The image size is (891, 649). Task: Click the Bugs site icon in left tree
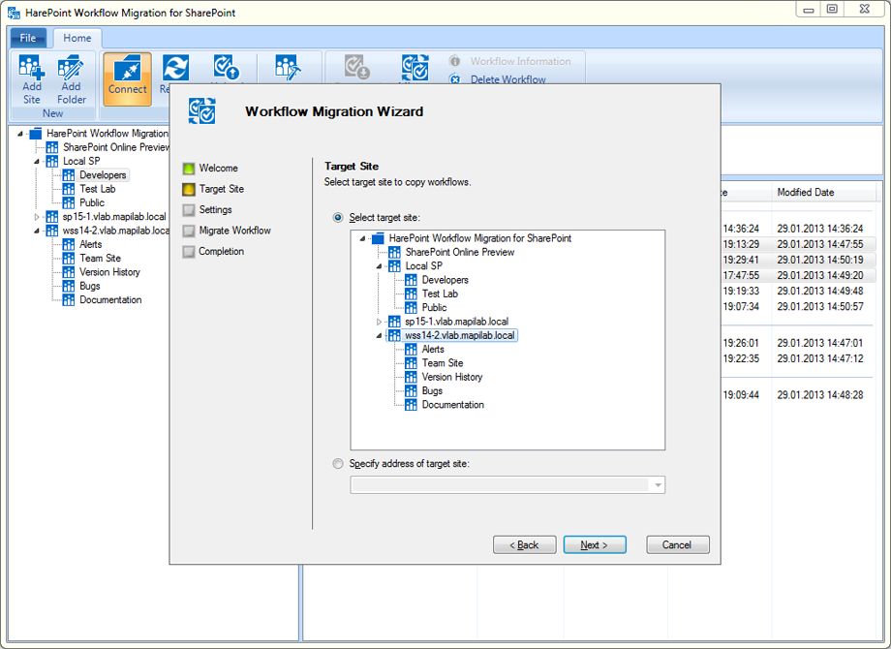click(69, 286)
